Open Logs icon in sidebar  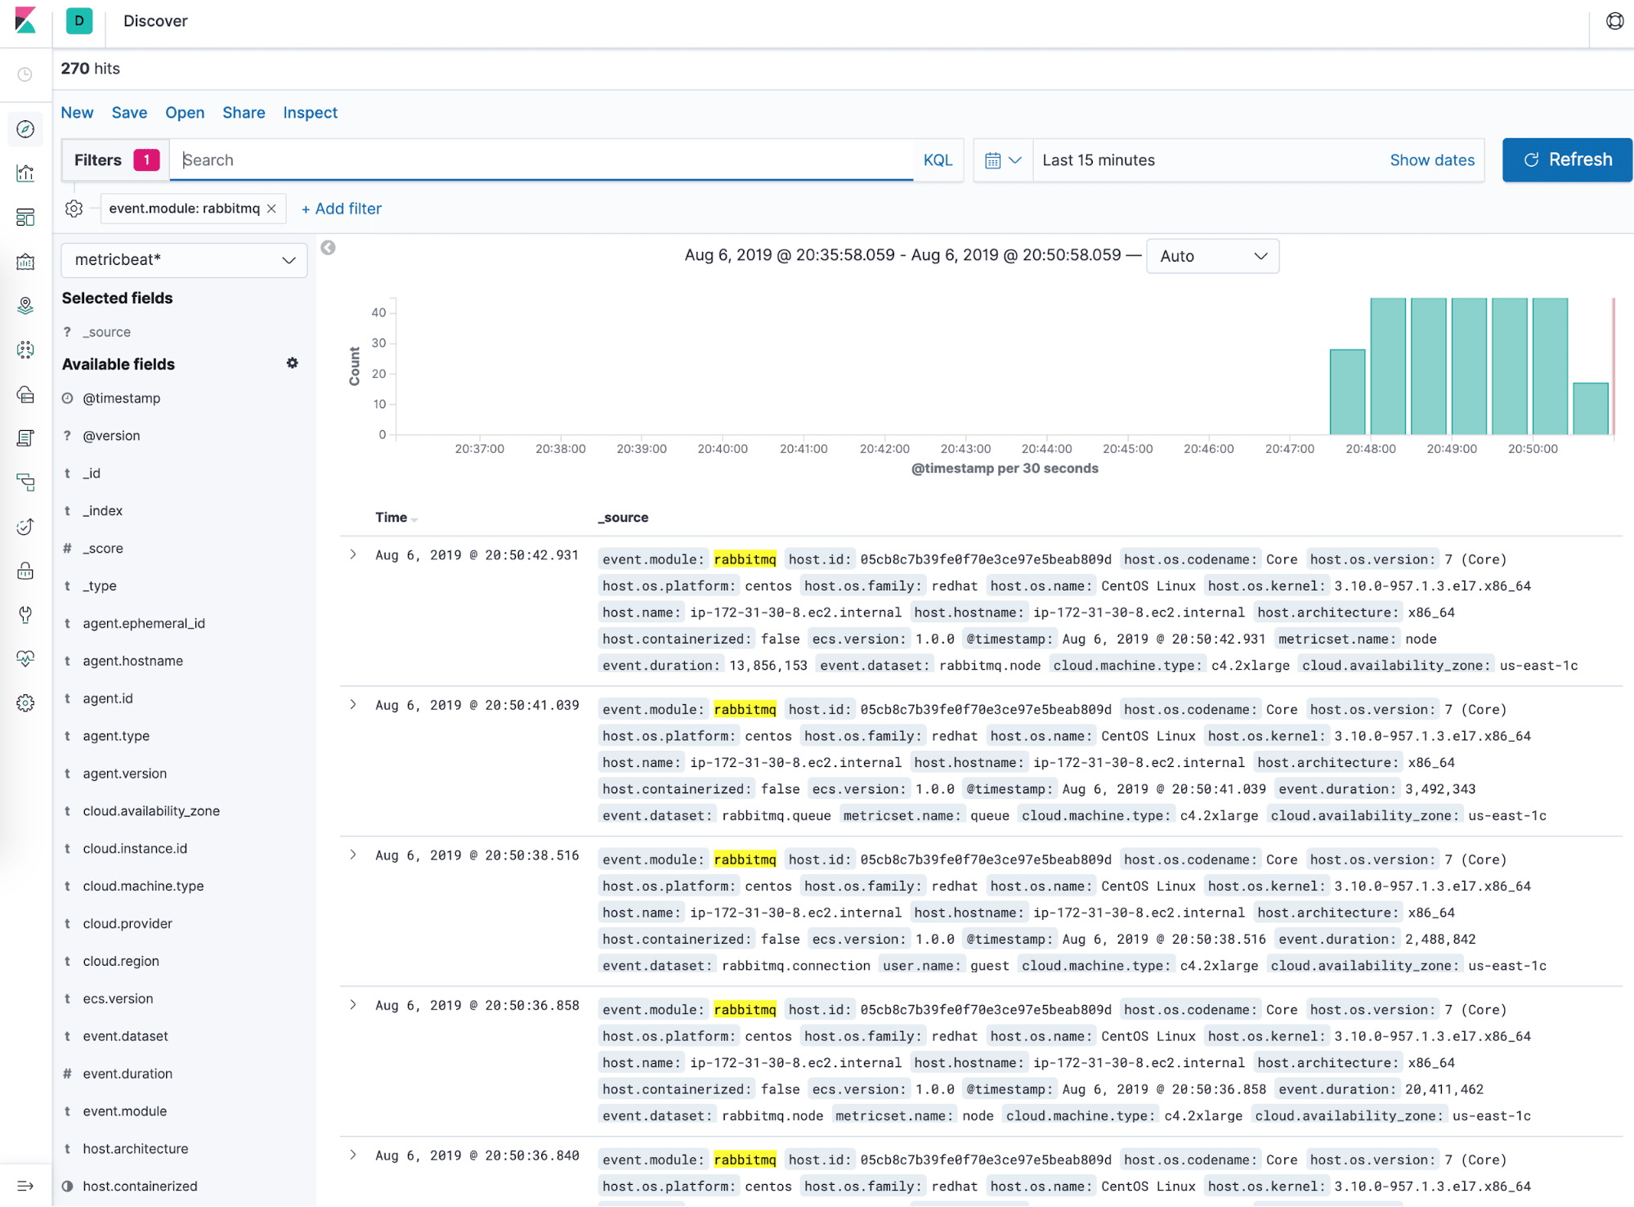click(x=25, y=438)
